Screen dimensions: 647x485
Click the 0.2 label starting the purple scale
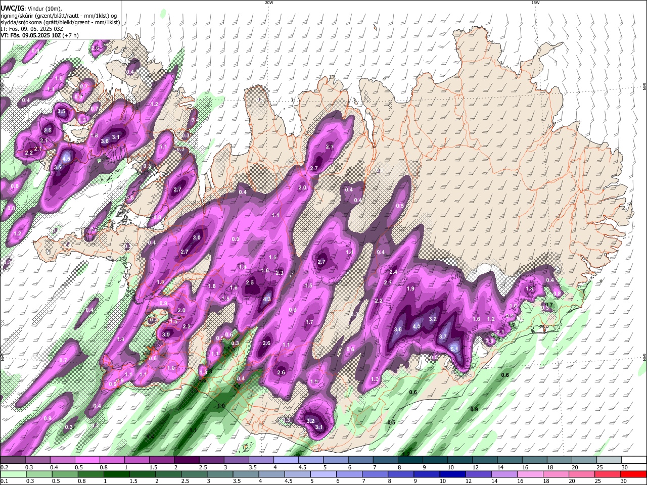pos(5,467)
